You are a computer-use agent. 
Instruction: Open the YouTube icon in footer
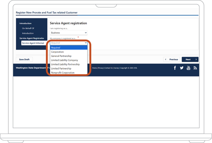[x=188, y=68]
